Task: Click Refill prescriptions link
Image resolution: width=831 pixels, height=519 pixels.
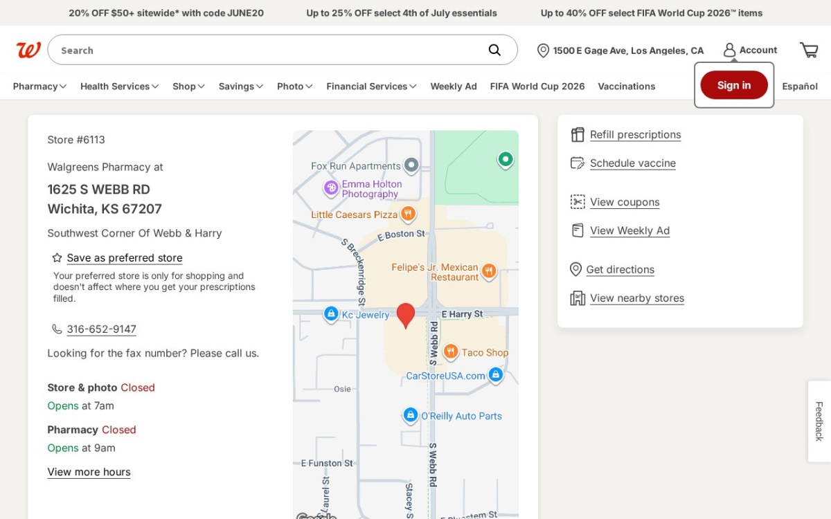Action: (x=635, y=134)
